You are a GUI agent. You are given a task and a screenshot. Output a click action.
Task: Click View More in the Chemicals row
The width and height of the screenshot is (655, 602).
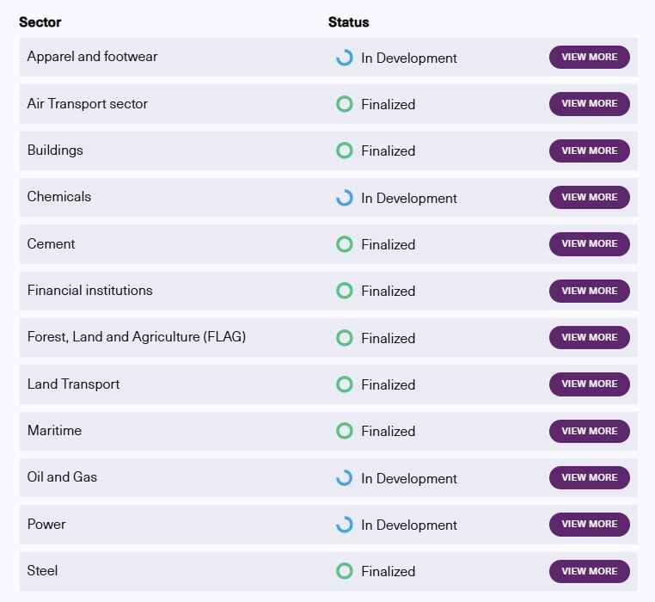tap(590, 197)
